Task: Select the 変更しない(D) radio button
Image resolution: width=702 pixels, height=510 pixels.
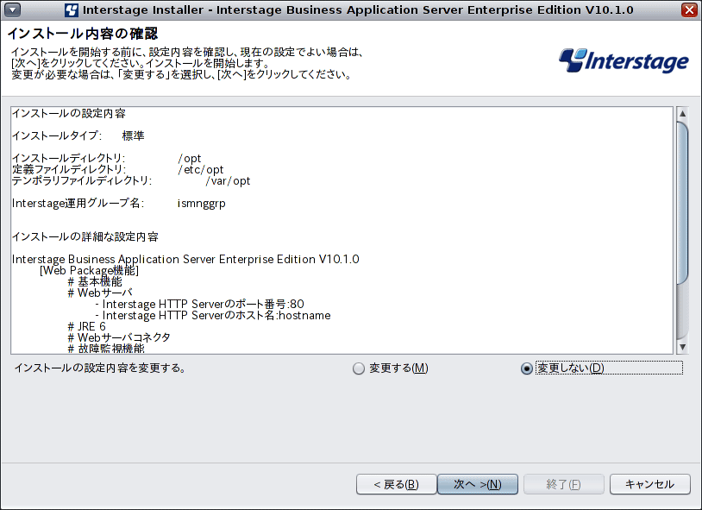Action: point(526,368)
